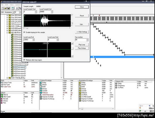
Task: Click the Volume Envelope Sustain icon
Action: [x=41, y=91]
